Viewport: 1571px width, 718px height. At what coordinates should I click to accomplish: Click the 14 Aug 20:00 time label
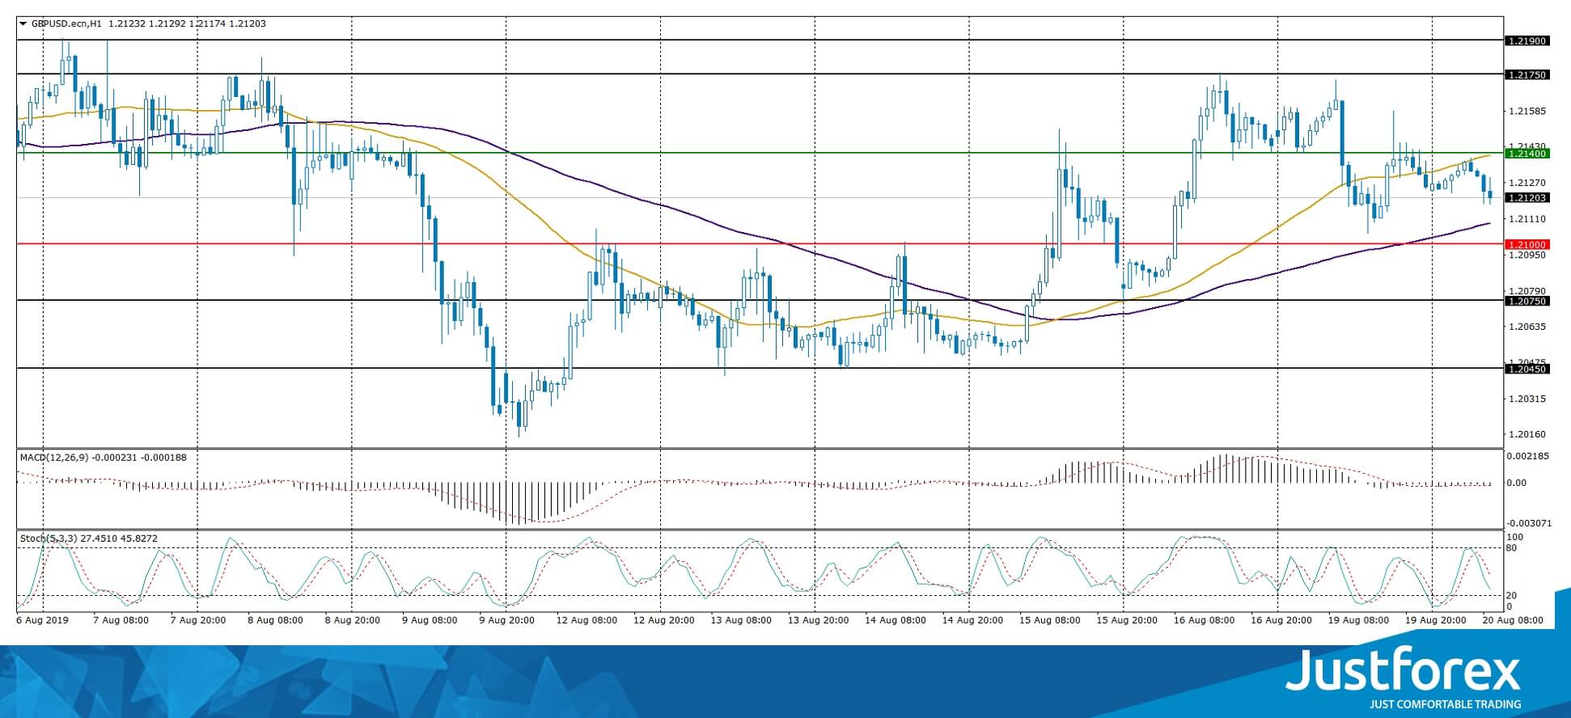(973, 620)
